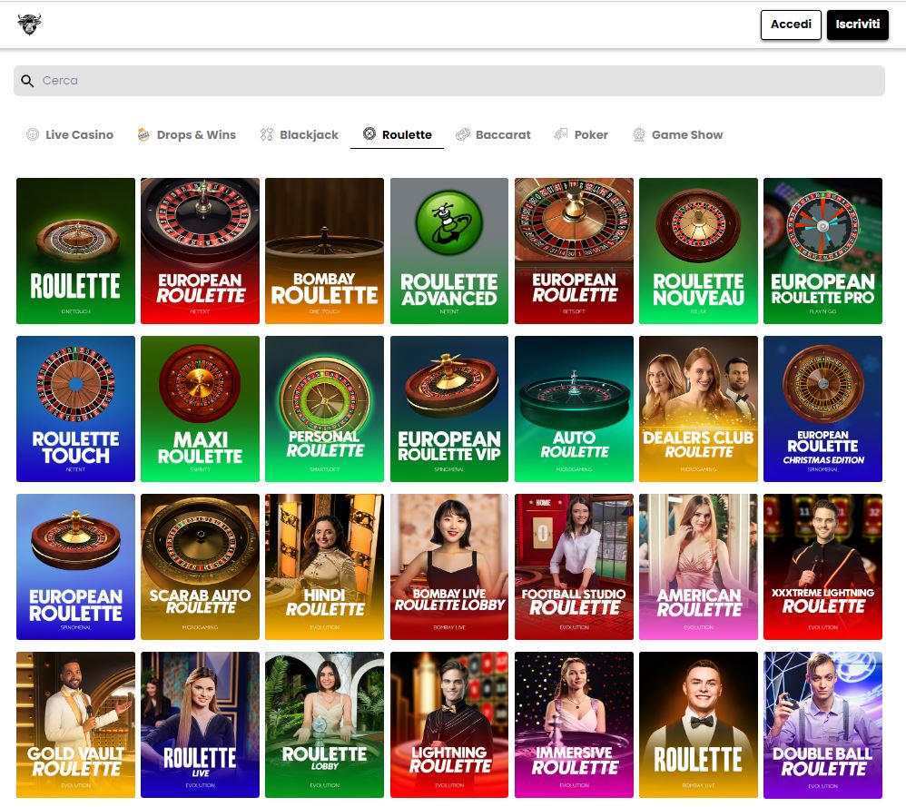Open the Immersive Roulette tile
Image resolution: width=906 pixels, height=807 pixels.
pos(574,725)
